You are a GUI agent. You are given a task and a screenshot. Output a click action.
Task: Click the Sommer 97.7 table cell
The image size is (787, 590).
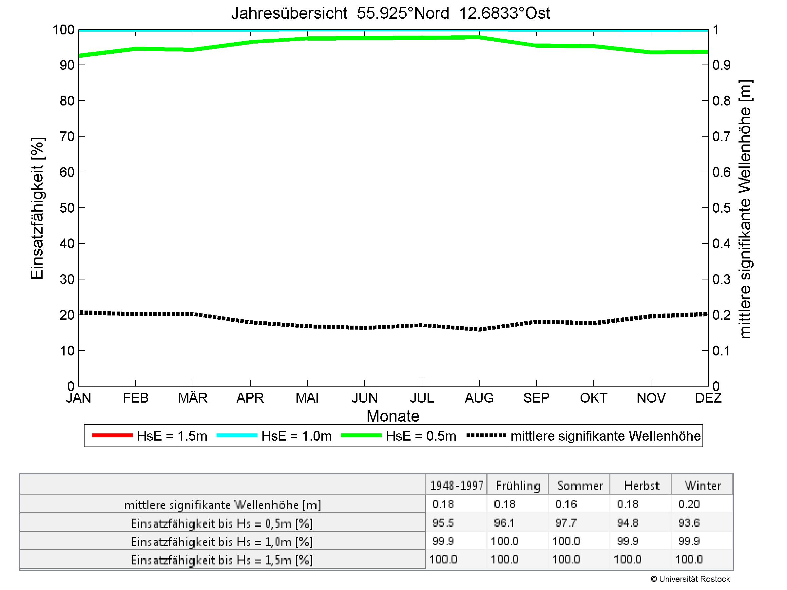pyautogui.click(x=566, y=523)
